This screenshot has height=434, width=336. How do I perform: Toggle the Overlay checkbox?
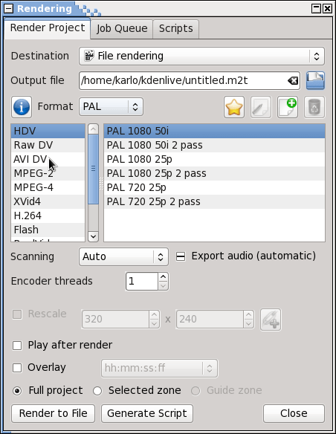point(17,368)
